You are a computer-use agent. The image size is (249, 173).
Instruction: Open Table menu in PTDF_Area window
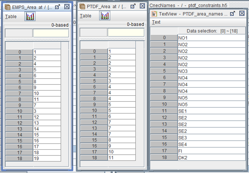click(85, 16)
